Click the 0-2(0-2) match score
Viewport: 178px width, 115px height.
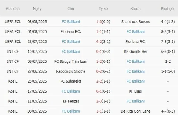pyautogui.click(x=103, y=71)
